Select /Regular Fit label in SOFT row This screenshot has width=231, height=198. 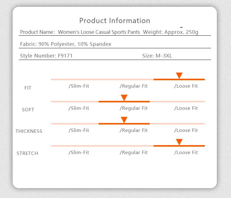tap(134, 108)
